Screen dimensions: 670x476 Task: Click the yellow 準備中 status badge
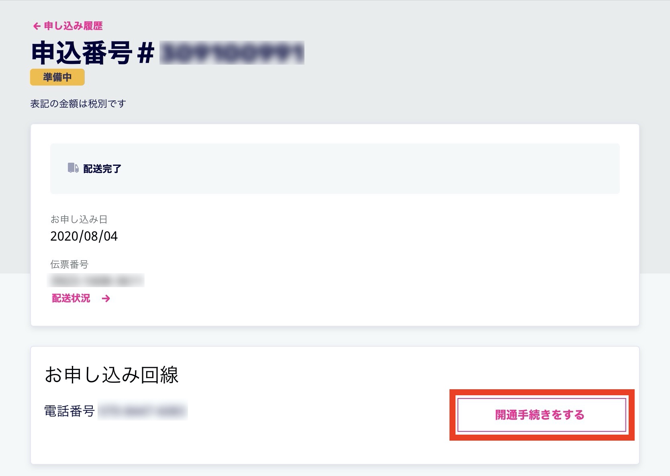pyautogui.click(x=57, y=77)
